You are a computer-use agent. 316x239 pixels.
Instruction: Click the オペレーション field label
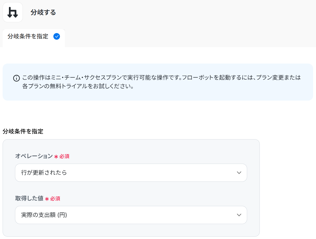point(34,156)
